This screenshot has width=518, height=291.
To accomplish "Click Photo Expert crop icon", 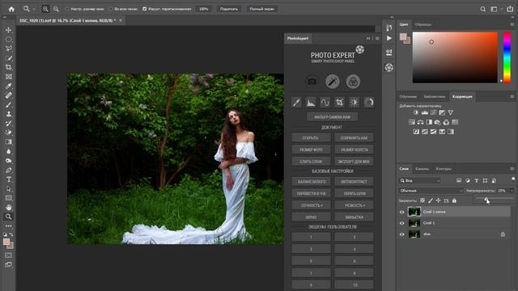I will point(339,103).
